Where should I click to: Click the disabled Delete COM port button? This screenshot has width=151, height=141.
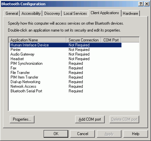pyautogui.click(x=124, y=119)
